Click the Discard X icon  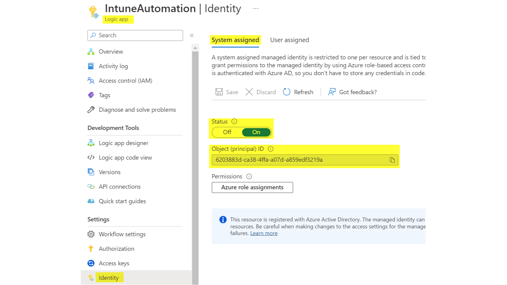[249, 92]
